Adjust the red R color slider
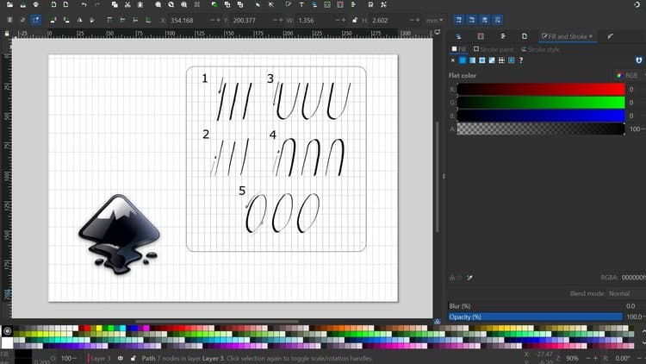Screen dimensions: 646x364 [x=541, y=89]
